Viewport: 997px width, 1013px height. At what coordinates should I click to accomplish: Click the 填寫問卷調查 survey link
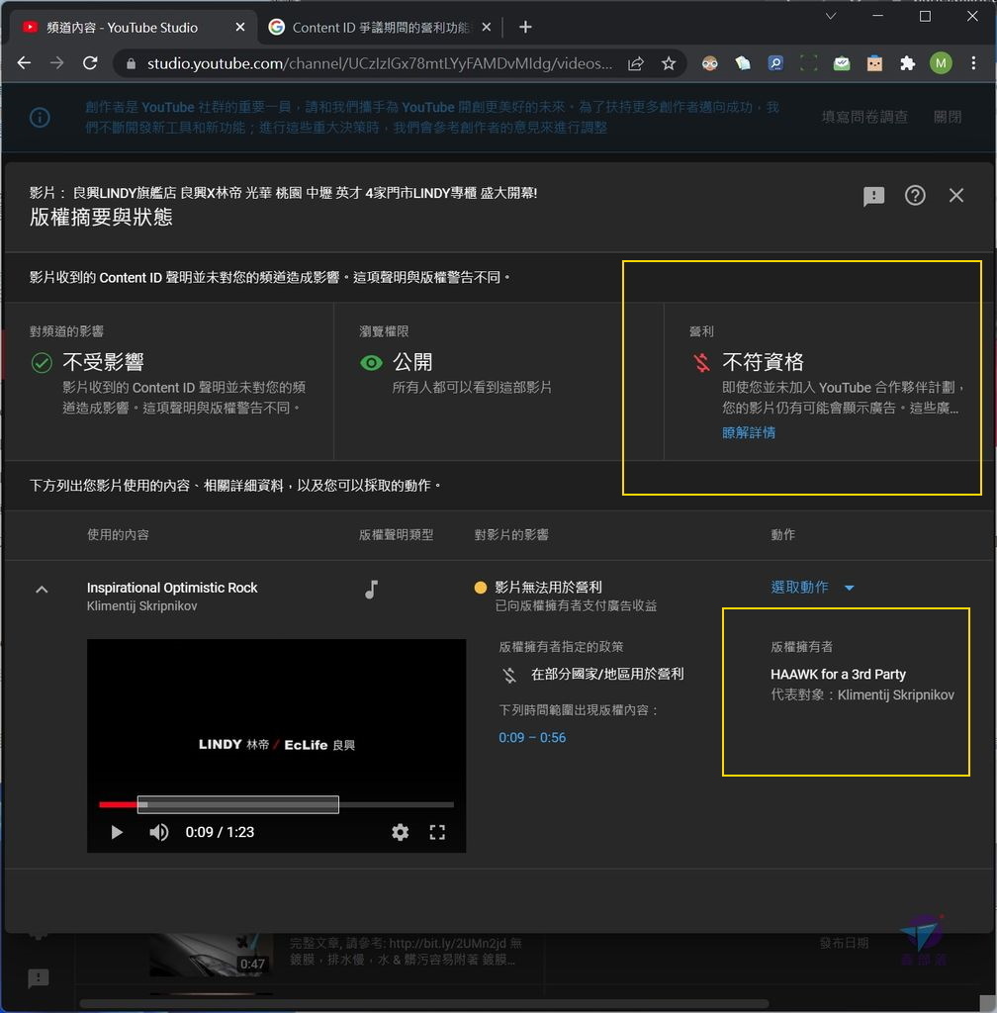pyautogui.click(x=864, y=117)
